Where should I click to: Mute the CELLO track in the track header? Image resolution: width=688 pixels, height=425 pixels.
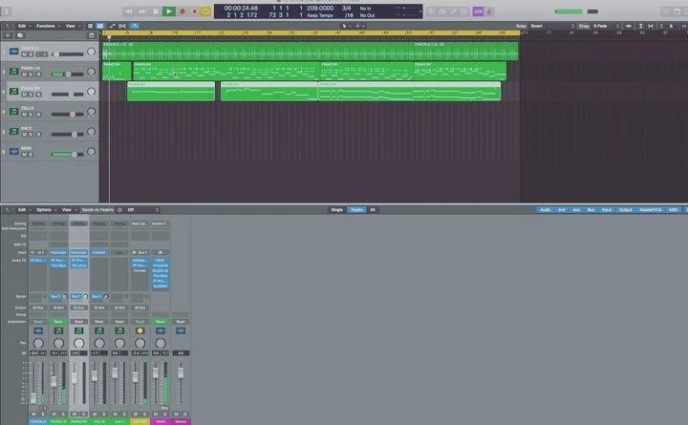point(25,114)
